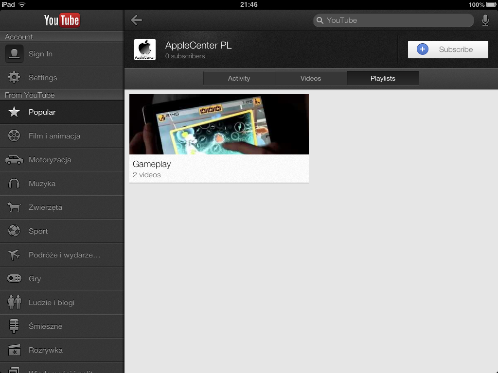498x373 pixels.
Task: Open the Gameplay playlist thumbnail
Action: tap(219, 124)
